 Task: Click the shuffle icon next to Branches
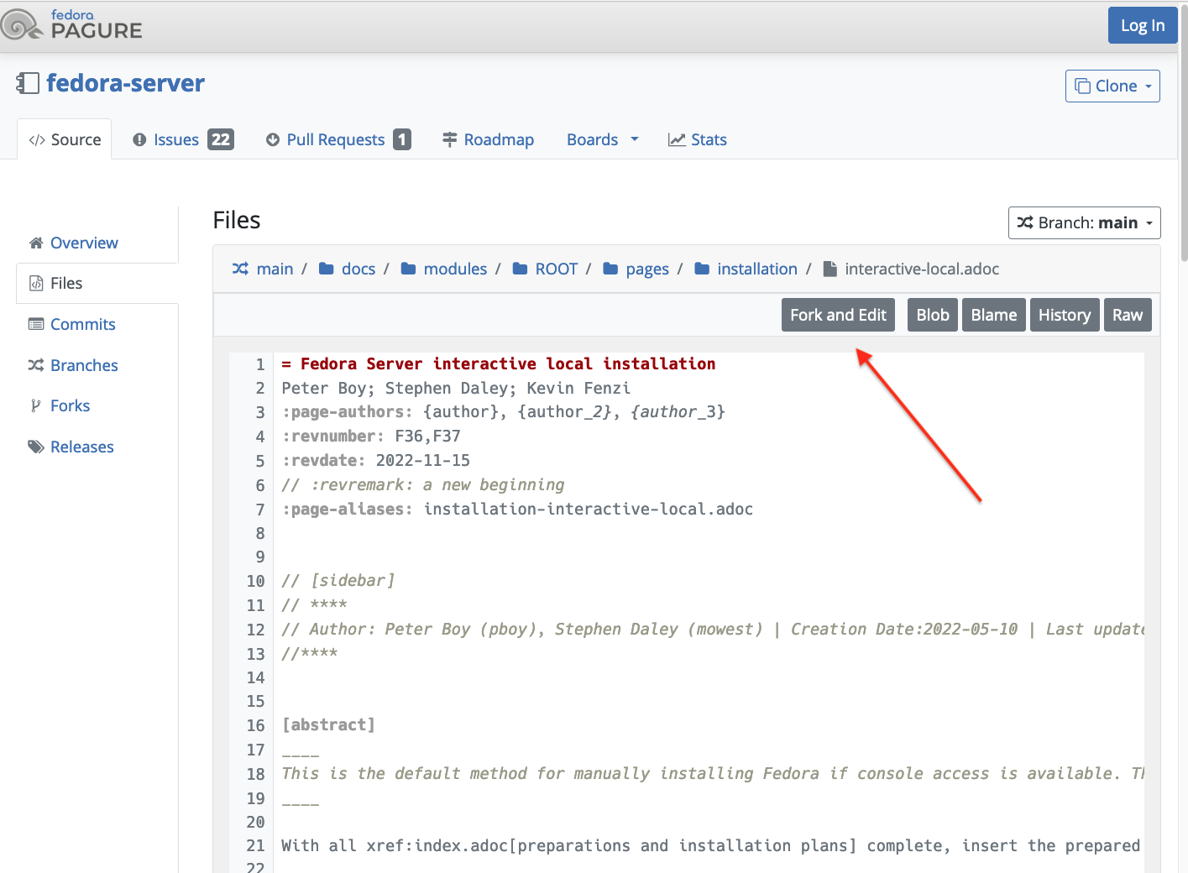(x=36, y=365)
